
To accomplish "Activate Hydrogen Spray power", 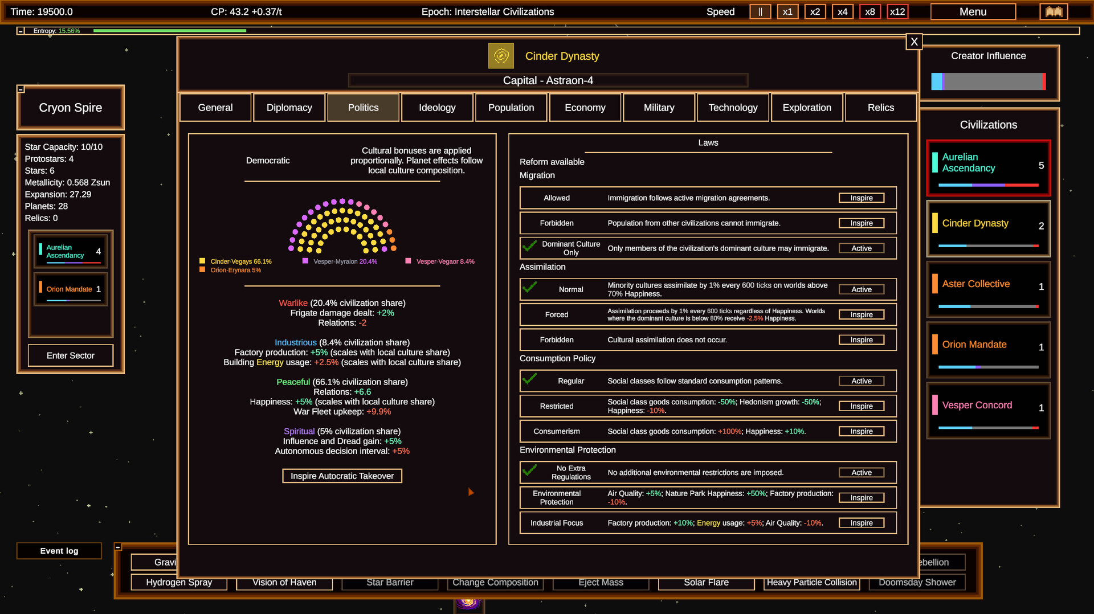I will [x=179, y=582].
